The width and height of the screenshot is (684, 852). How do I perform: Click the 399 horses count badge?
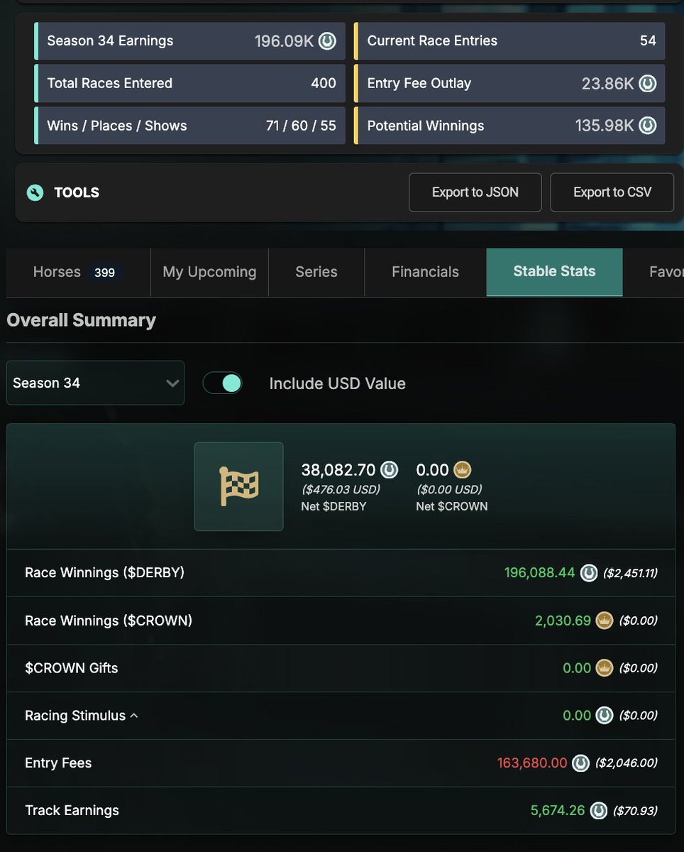pos(104,272)
